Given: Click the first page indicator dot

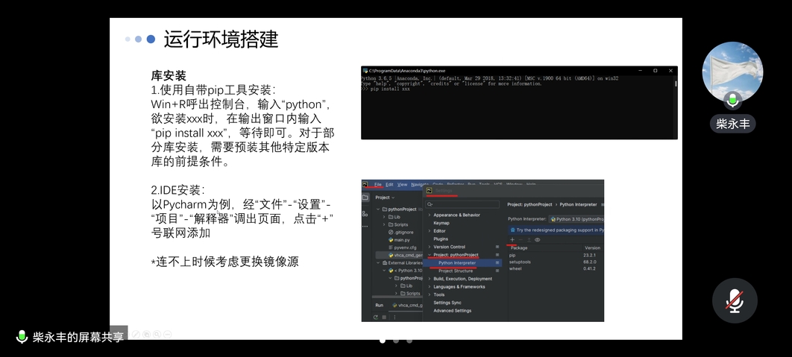Looking at the screenshot, I should 383,341.
